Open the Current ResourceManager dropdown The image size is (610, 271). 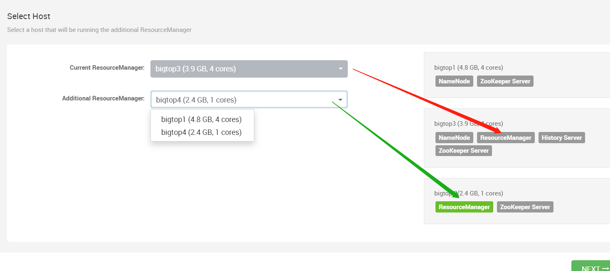point(249,69)
